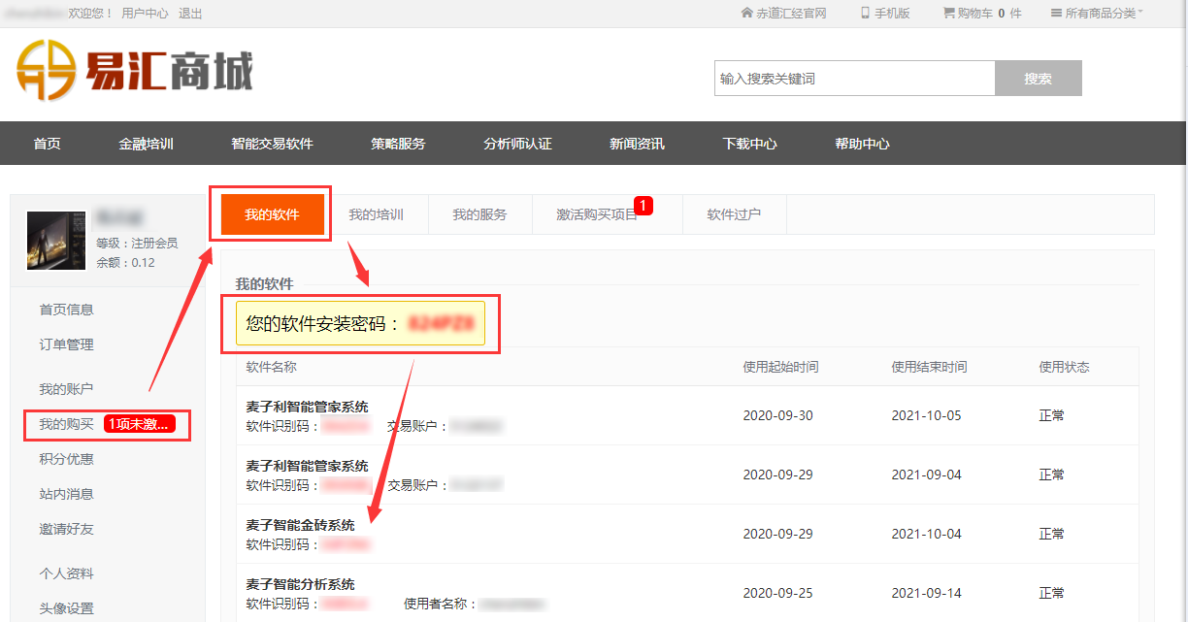The width and height of the screenshot is (1188, 622).
Task: Click the 欢迎您！ greeting text
Action: pyautogui.click(x=88, y=14)
